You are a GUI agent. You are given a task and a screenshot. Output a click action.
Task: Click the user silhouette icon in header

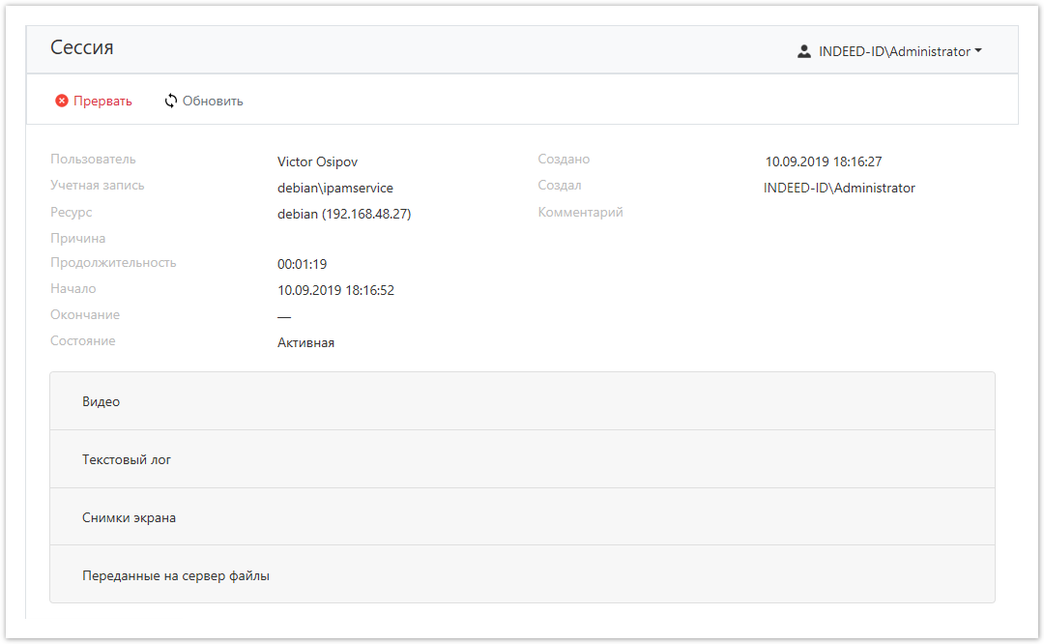(803, 51)
